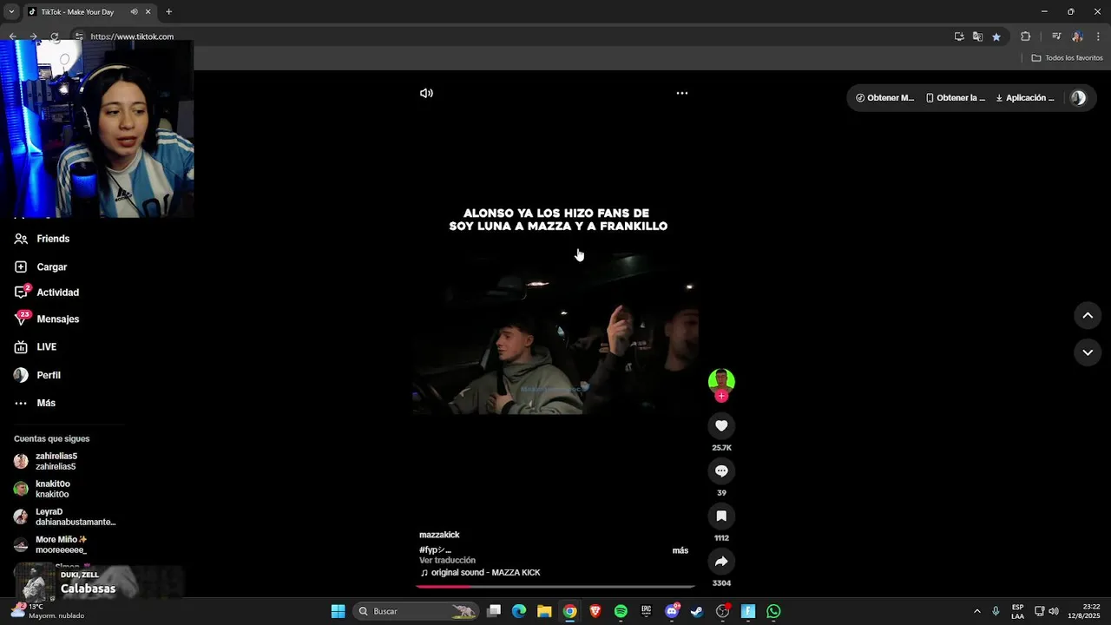Go to previous video with up chevron
The width and height of the screenshot is (1111, 625).
pos(1088,316)
